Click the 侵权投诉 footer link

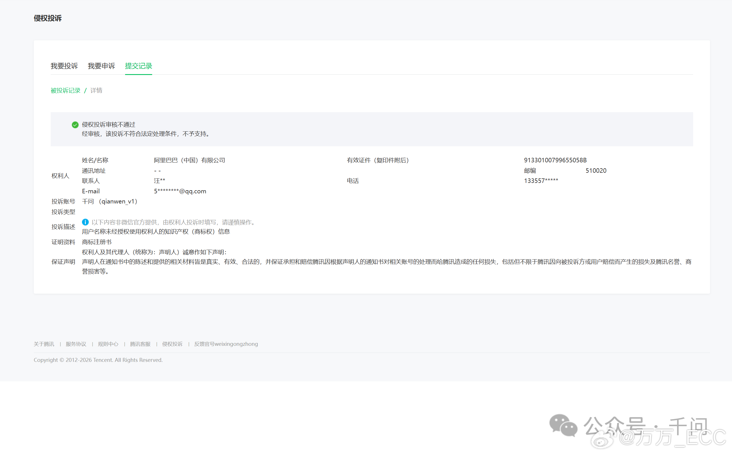[172, 344]
